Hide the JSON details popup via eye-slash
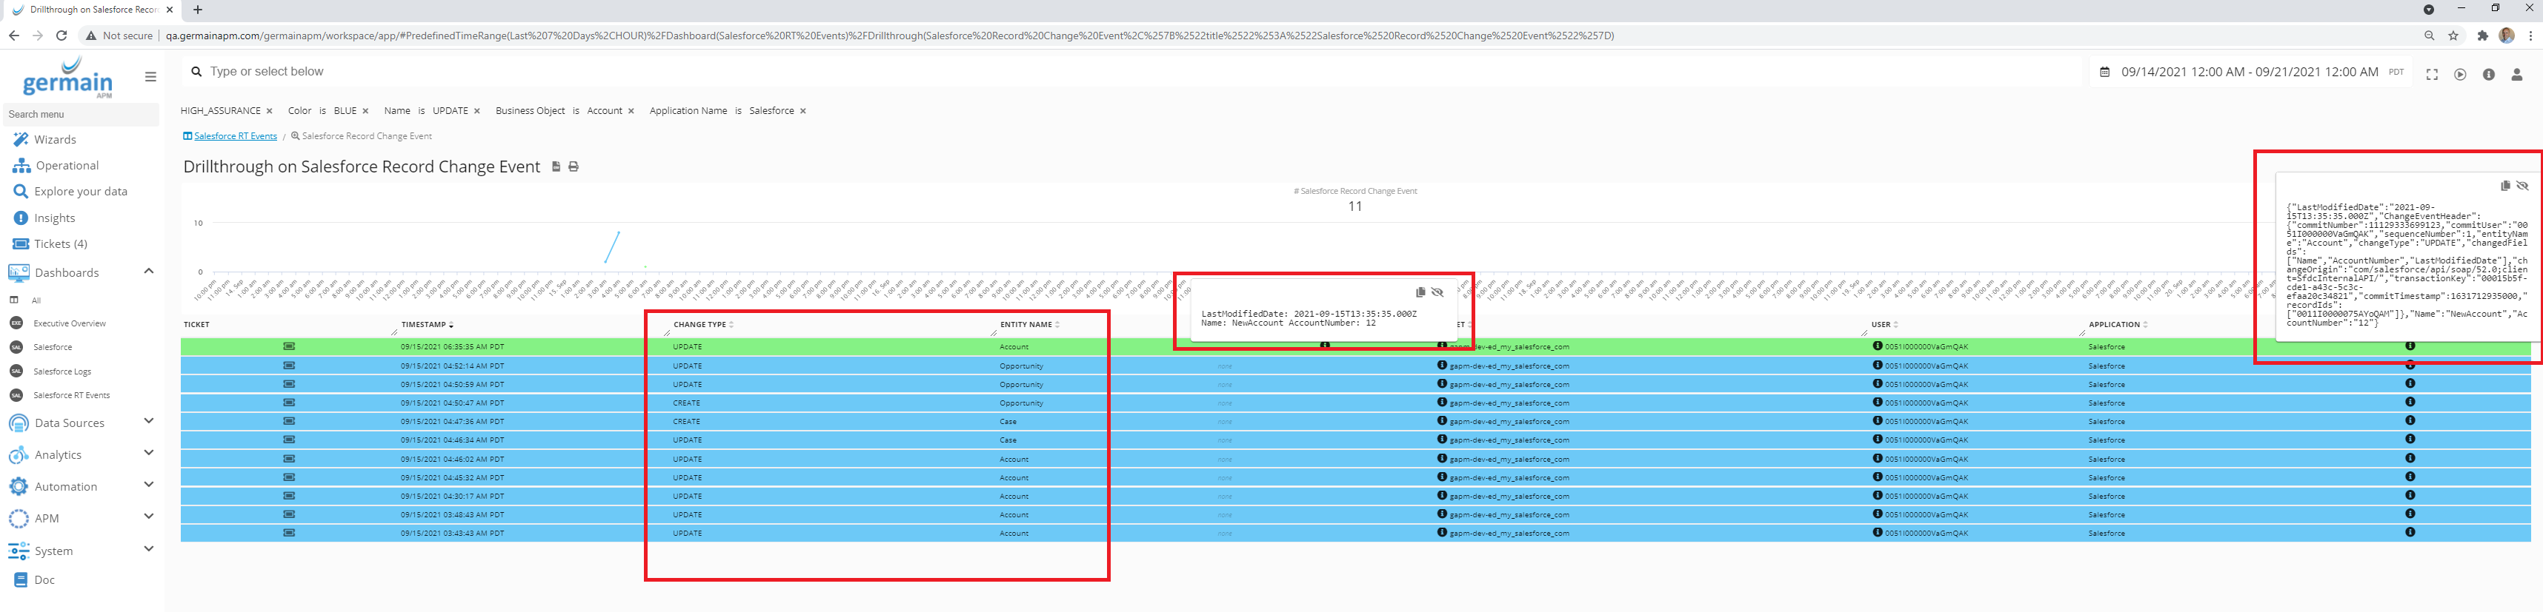 (2522, 185)
